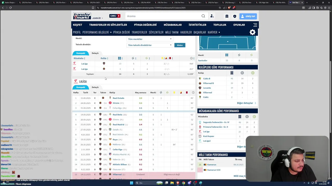Click the browser back arrow
332x186 pixels.
pyautogui.click(x=3, y=8)
